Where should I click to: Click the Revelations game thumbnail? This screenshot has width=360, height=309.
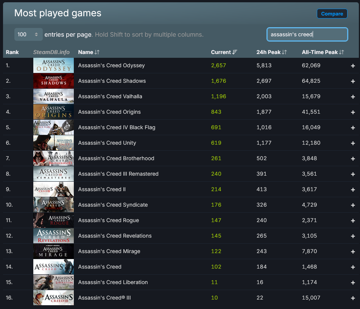tap(53, 236)
